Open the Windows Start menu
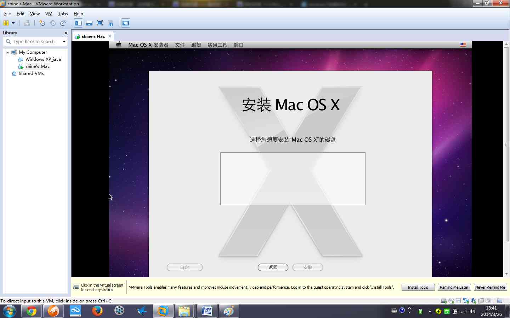Image resolution: width=510 pixels, height=318 pixels. point(9,311)
